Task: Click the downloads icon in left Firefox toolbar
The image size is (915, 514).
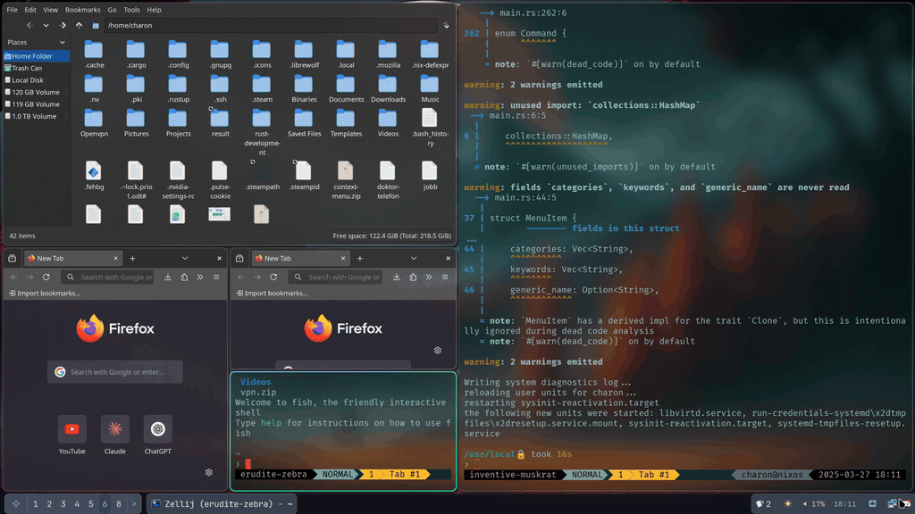Action: [x=168, y=278]
